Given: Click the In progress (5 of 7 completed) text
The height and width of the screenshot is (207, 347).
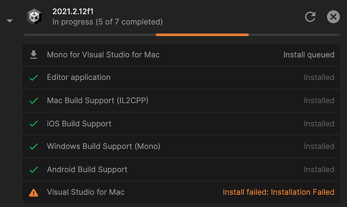Looking at the screenshot, I should 107,22.
